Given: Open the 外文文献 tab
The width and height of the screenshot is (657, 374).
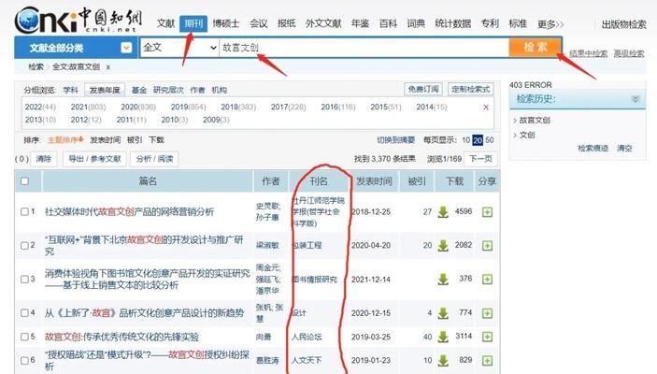Looking at the screenshot, I should click(x=323, y=23).
